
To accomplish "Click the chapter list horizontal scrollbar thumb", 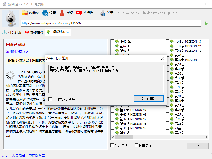I will [124, 137].
